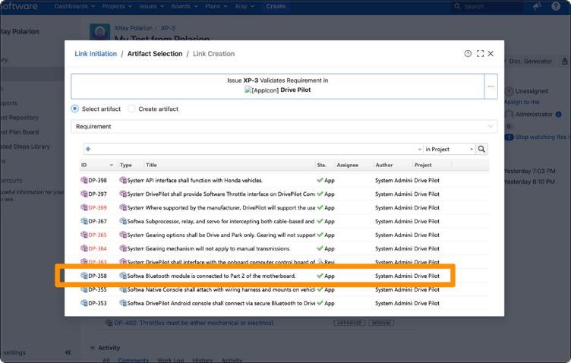
Task: Select the DP-358 Bluetooth module row
Action: [284, 276]
